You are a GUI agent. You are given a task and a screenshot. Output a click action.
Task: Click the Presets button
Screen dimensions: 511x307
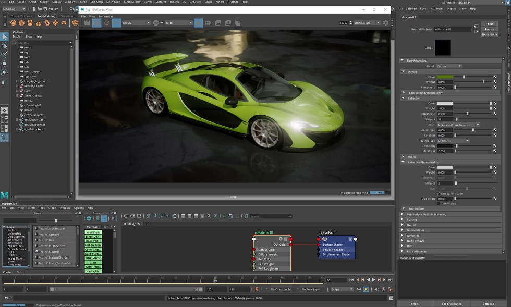click(489, 29)
